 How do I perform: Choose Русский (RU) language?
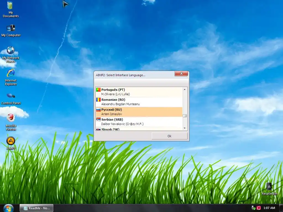[x=139, y=112]
